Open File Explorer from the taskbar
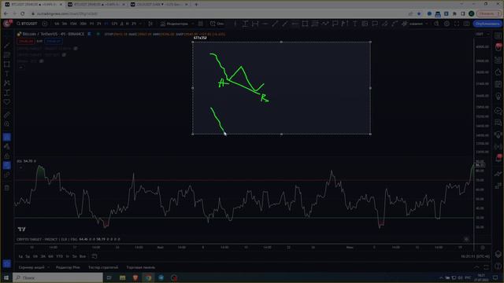The width and height of the screenshot is (504, 283). click(122, 277)
